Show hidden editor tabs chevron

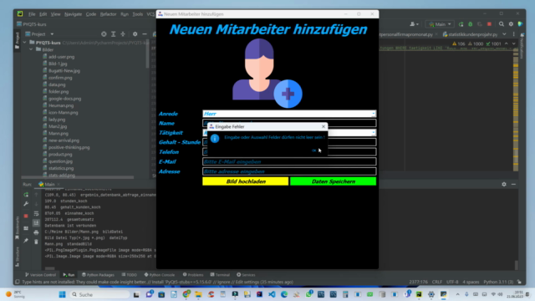(504, 34)
